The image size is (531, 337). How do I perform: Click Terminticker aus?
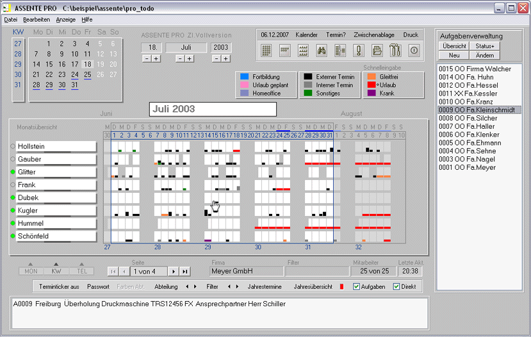pos(59,286)
